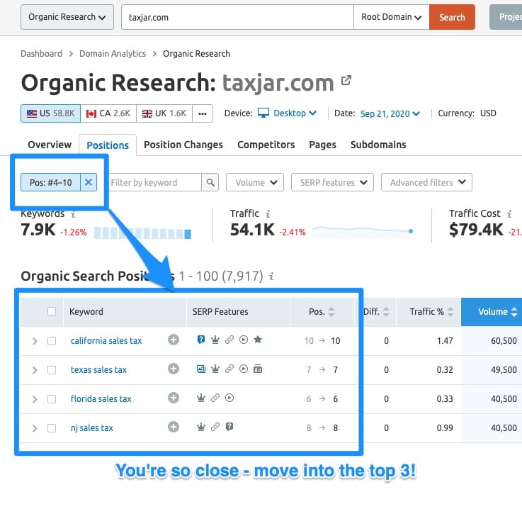Click video icon in texas sales tax row
The image size is (522, 509).
(x=244, y=369)
